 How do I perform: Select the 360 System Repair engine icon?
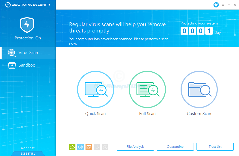coord(88,147)
